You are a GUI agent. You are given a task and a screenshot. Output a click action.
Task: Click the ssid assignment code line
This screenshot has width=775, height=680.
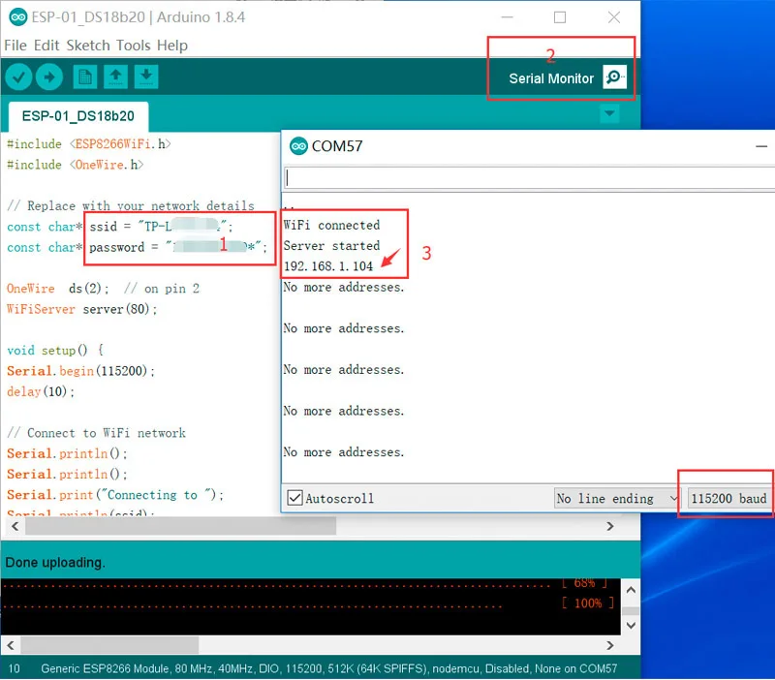coord(119,227)
